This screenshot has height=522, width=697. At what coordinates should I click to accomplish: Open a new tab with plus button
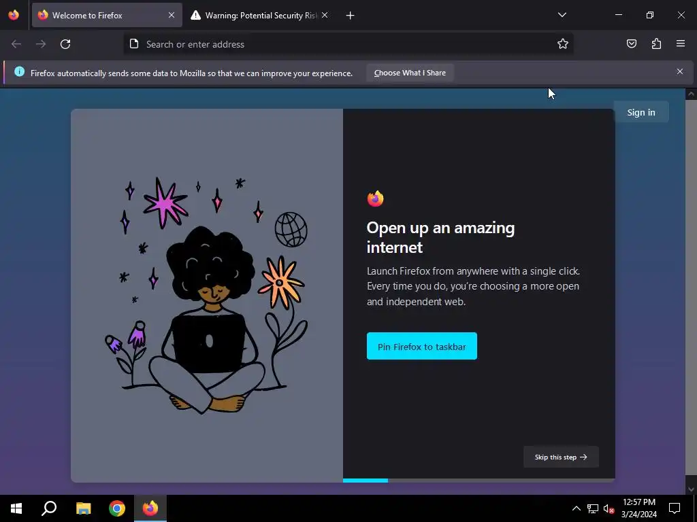[x=351, y=16]
